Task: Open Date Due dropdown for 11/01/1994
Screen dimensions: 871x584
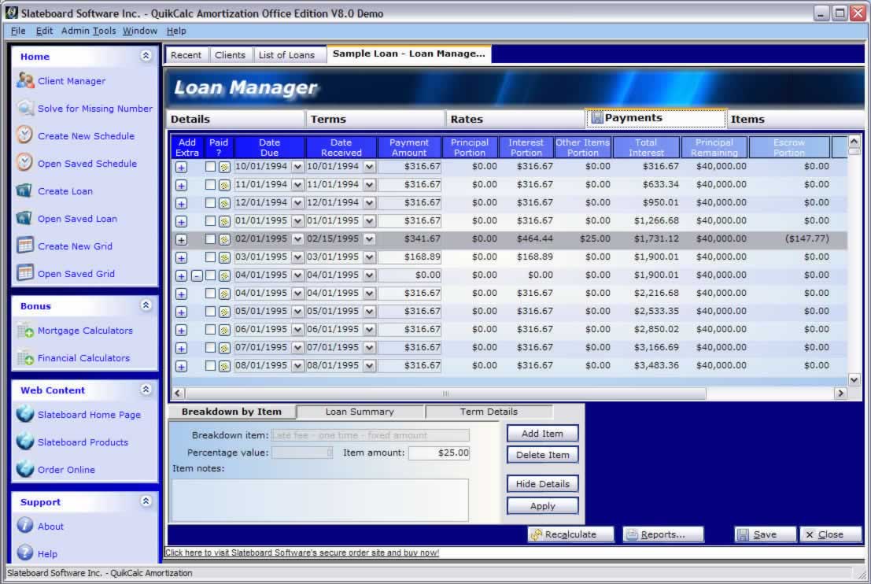Action: [x=297, y=185]
